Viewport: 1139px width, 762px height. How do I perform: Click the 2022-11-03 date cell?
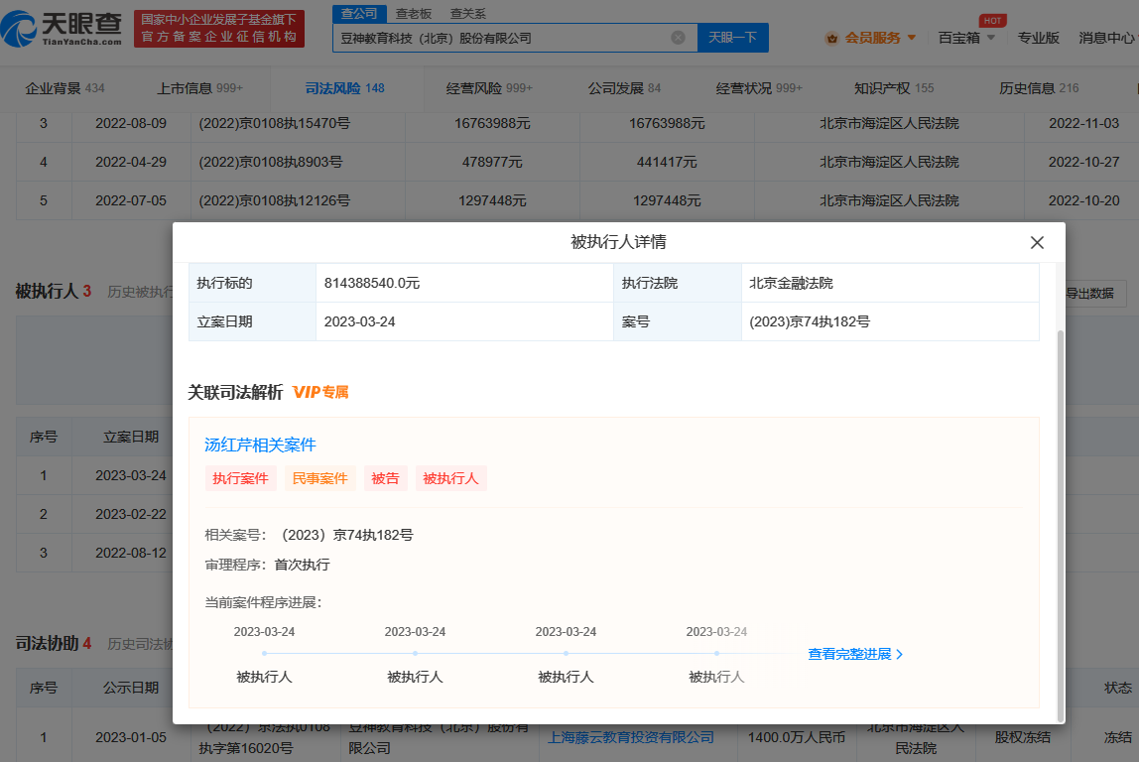[x=1083, y=123]
